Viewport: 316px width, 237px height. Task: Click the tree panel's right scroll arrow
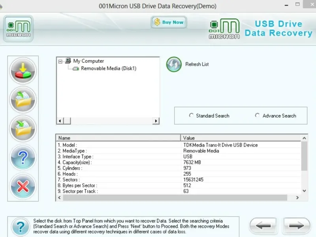(x=156, y=121)
